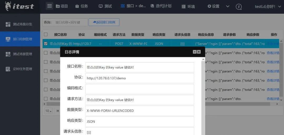The image size is (284, 135).
Task: Check the second table row checkbox
Action: (46, 53)
